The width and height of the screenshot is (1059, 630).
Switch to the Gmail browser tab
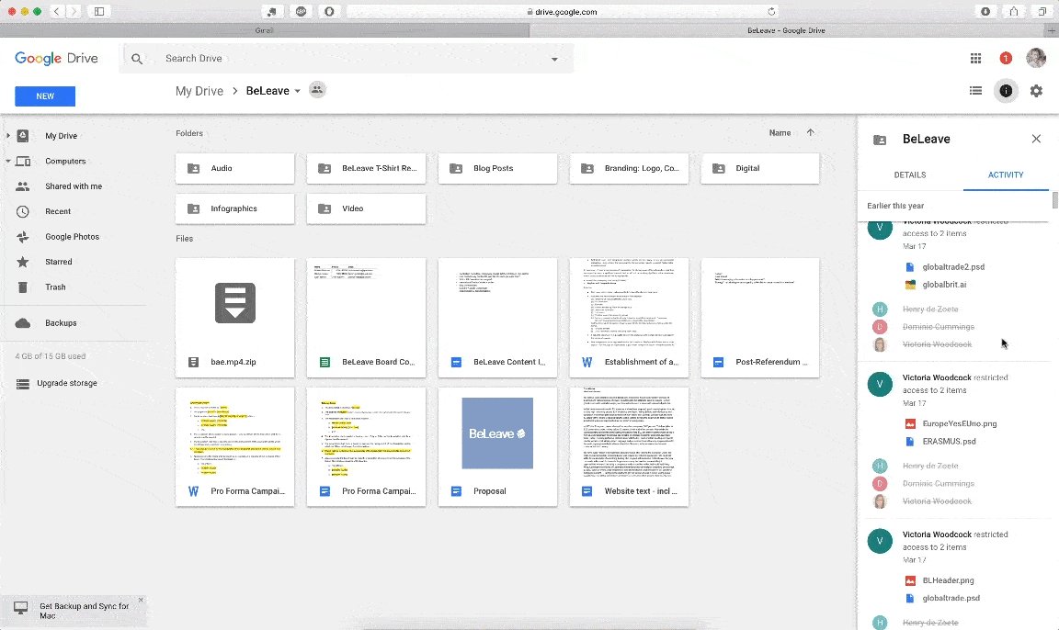click(264, 30)
